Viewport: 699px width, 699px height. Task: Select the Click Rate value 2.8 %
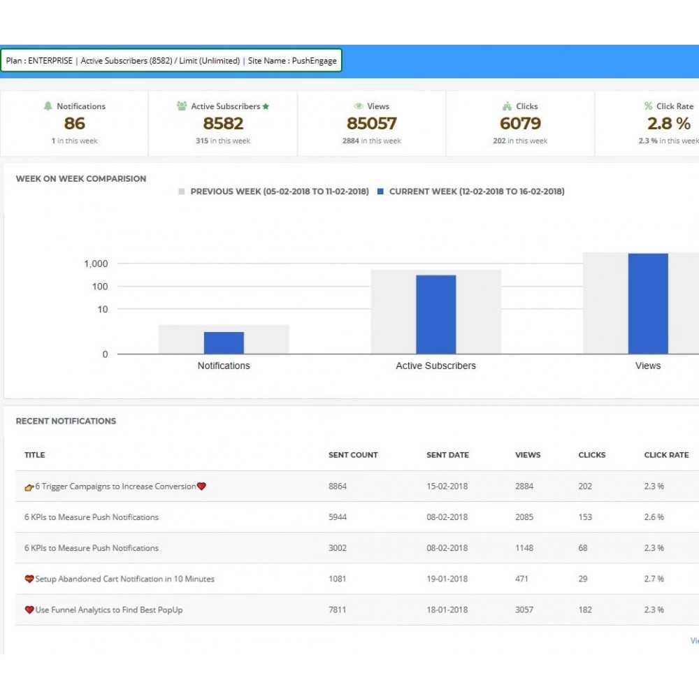pyautogui.click(x=669, y=124)
